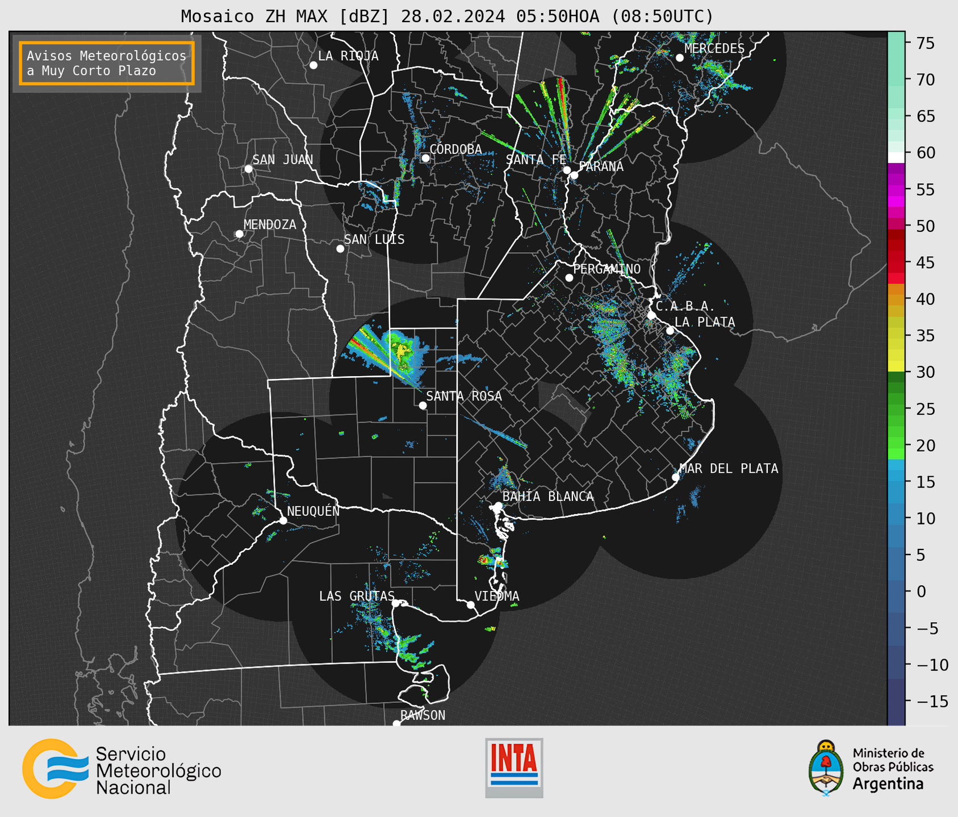Click the NEUQUÉN map label

(x=313, y=511)
